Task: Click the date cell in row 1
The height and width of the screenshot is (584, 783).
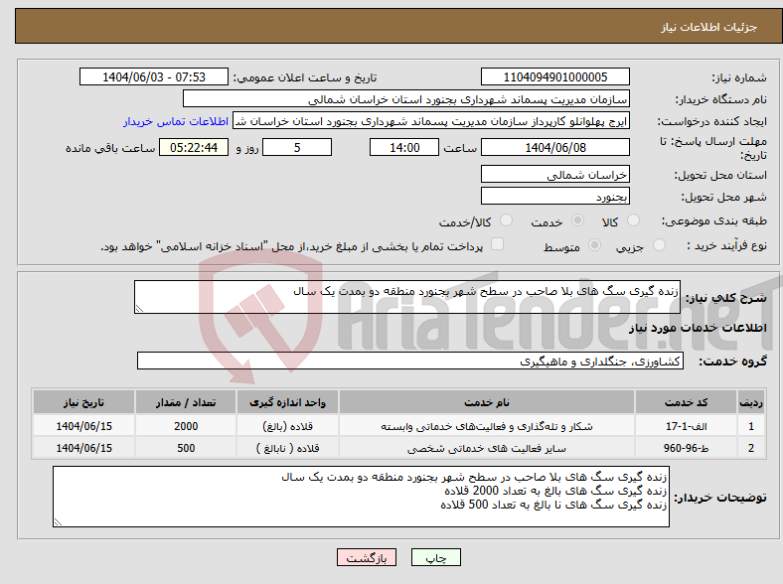Action: click(83, 426)
